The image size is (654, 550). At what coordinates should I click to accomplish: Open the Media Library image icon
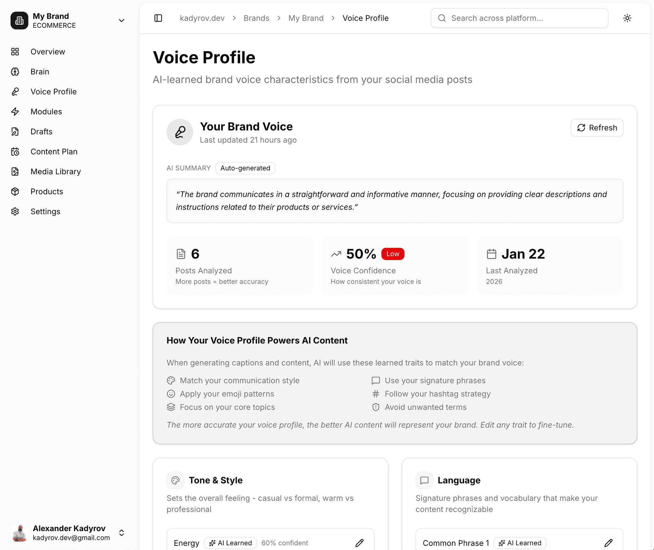pos(15,171)
